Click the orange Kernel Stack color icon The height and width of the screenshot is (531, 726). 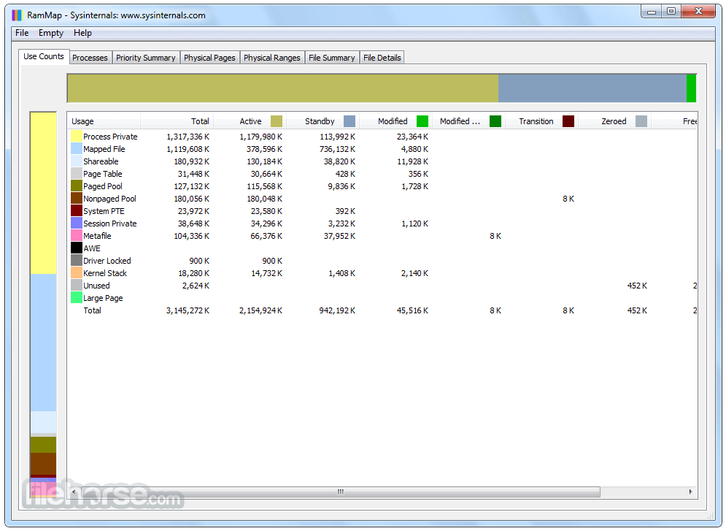[77, 273]
